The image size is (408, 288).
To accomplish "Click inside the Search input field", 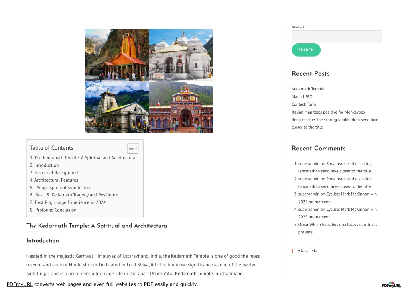I will 337,37.
